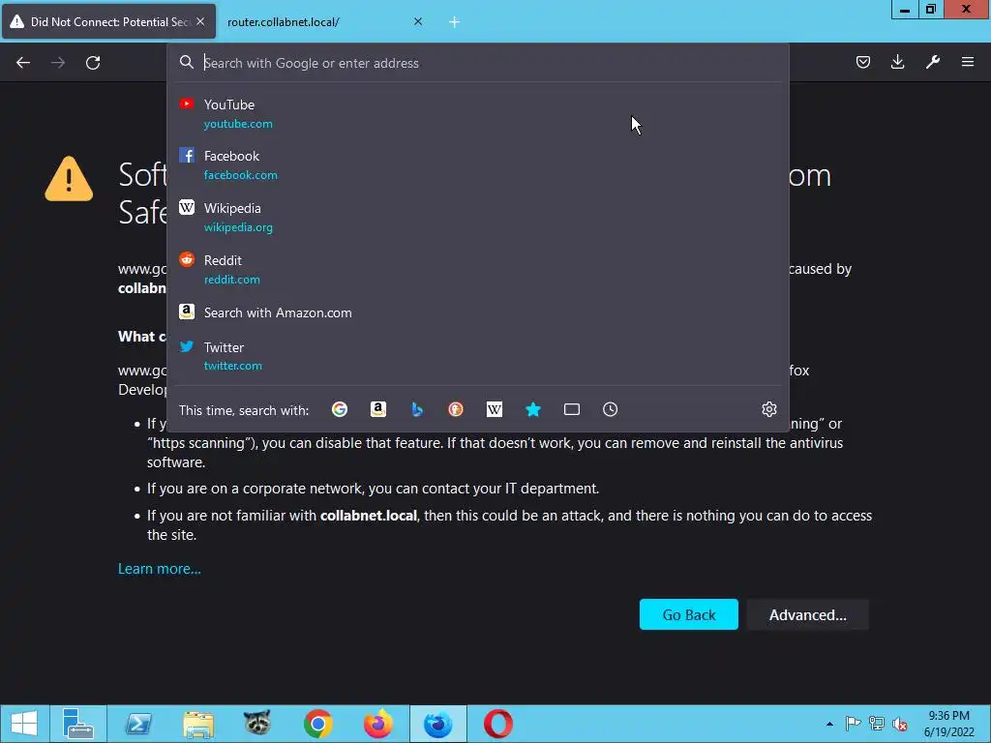Open search settings gear
Image resolution: width=991 pixels, height=743 pixels.
[x=769, y=409]
